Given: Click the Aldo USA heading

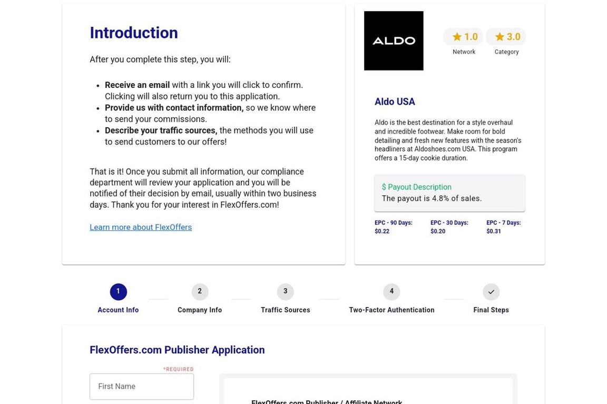Looking at the screenshot, I should [395, 102].
